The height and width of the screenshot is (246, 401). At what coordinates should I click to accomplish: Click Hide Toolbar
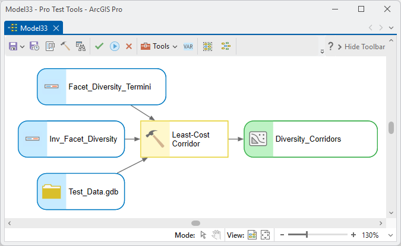coord(361,47)
